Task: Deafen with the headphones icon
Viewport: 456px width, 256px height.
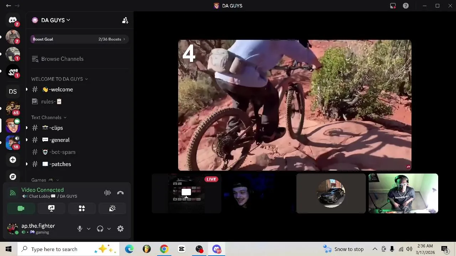Action: pos(100,229)
